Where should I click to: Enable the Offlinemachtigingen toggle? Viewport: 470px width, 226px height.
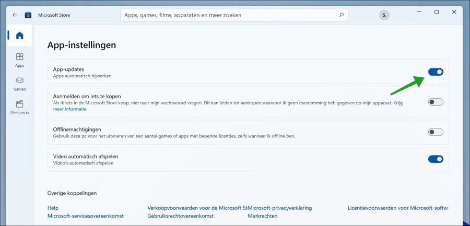(436, 132)
